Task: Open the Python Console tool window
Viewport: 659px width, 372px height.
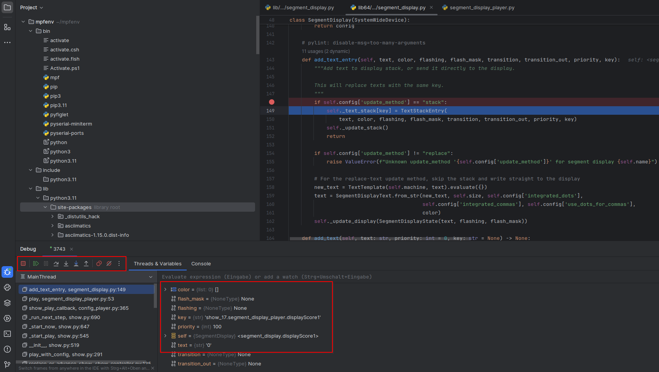Action: (7, 287)
